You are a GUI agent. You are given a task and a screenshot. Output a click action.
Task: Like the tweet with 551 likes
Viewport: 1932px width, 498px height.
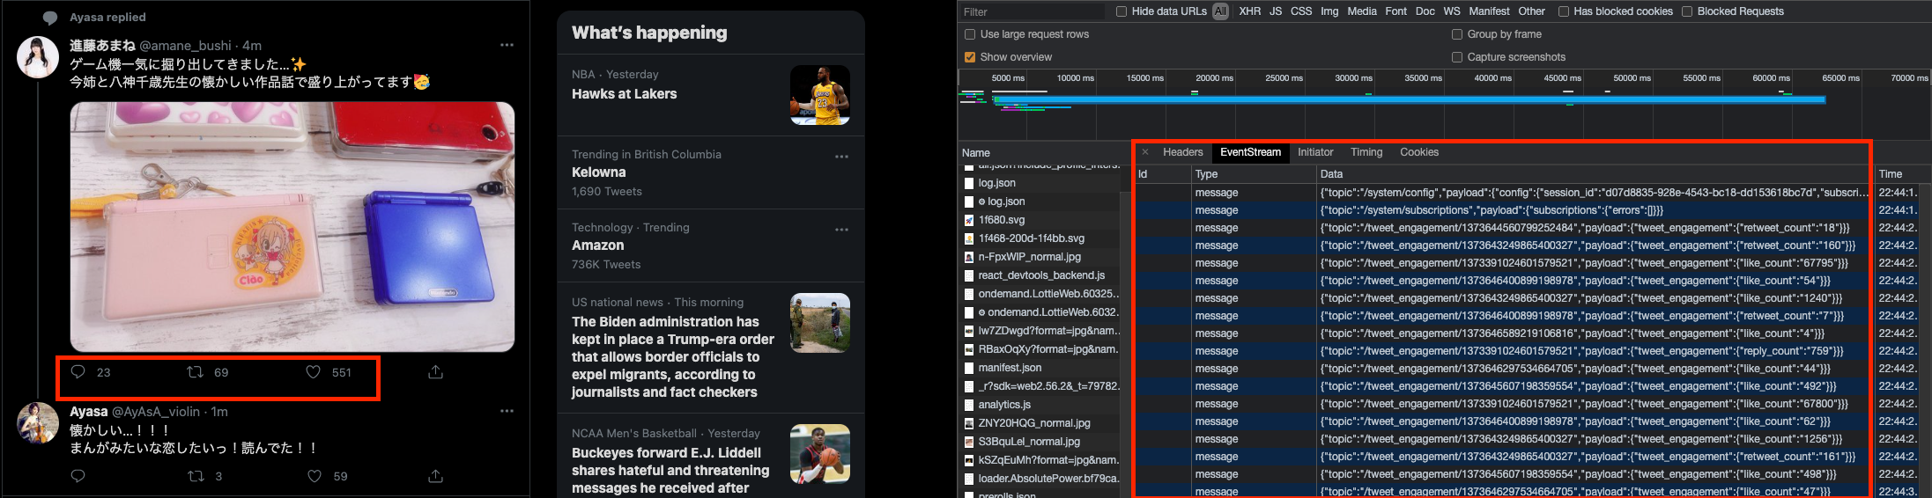[313, 372]
